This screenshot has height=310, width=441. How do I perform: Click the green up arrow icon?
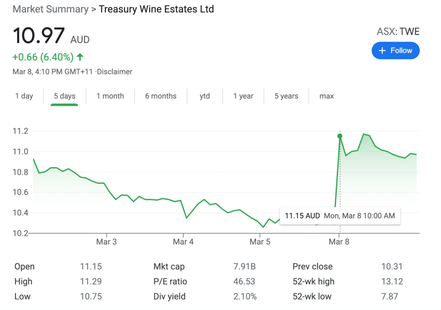click(80, 57)
